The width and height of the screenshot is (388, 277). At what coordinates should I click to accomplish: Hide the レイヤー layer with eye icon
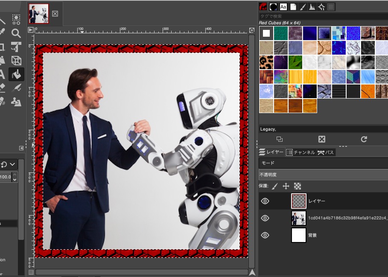[265, 201]
